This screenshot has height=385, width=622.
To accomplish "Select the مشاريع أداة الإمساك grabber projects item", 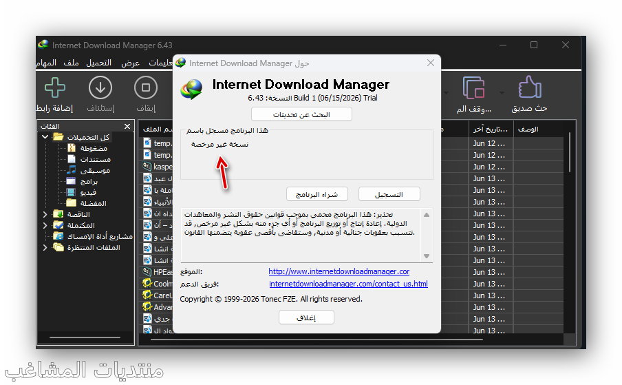I will (100, 236).
